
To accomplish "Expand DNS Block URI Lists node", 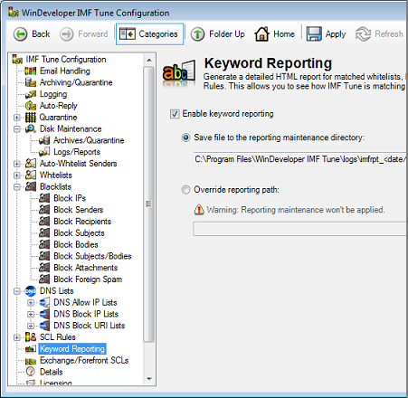I will pyautogui.click(x=31, y=326).
